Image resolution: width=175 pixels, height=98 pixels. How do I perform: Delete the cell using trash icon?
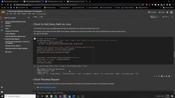tap(169, 76)
